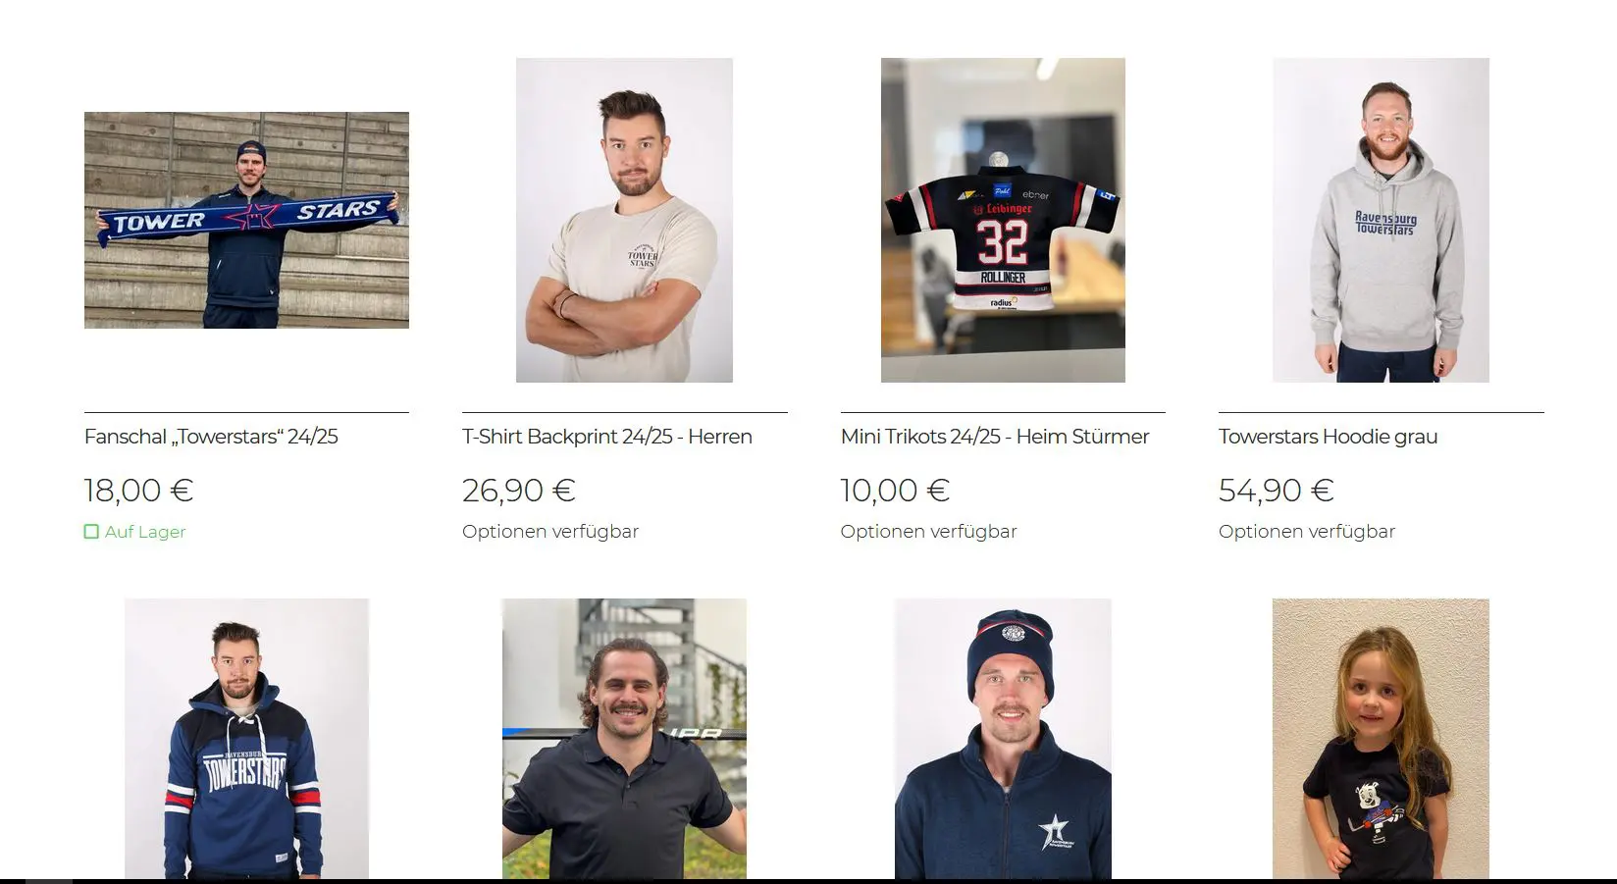Open Mini Trikots 24/25 - Heim Stürmer link
The width and height of the screenshot is (1617, 884).
point(995,437)
